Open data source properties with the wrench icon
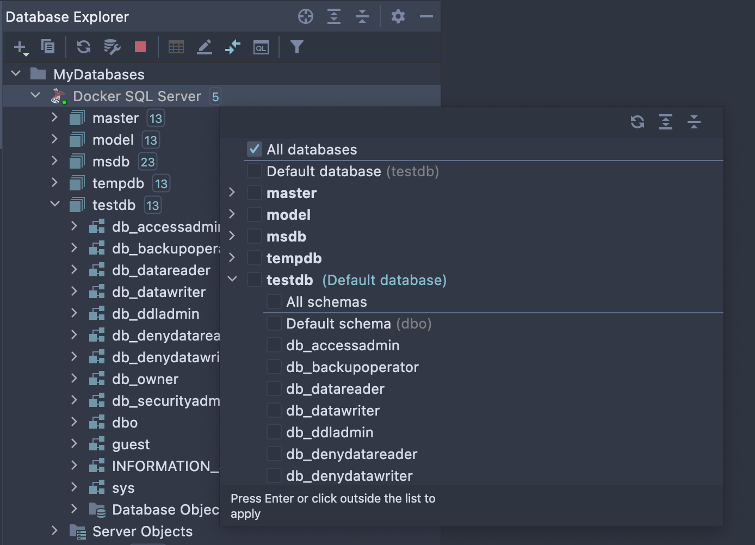This screenshot has height=545, width=755. coord(112,47)
